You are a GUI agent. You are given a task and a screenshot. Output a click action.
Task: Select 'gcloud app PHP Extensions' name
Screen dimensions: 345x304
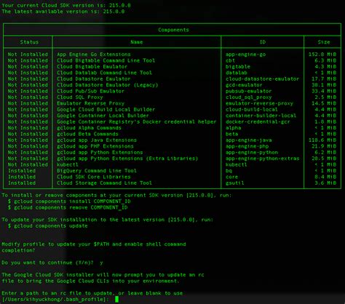pos(95,146)
